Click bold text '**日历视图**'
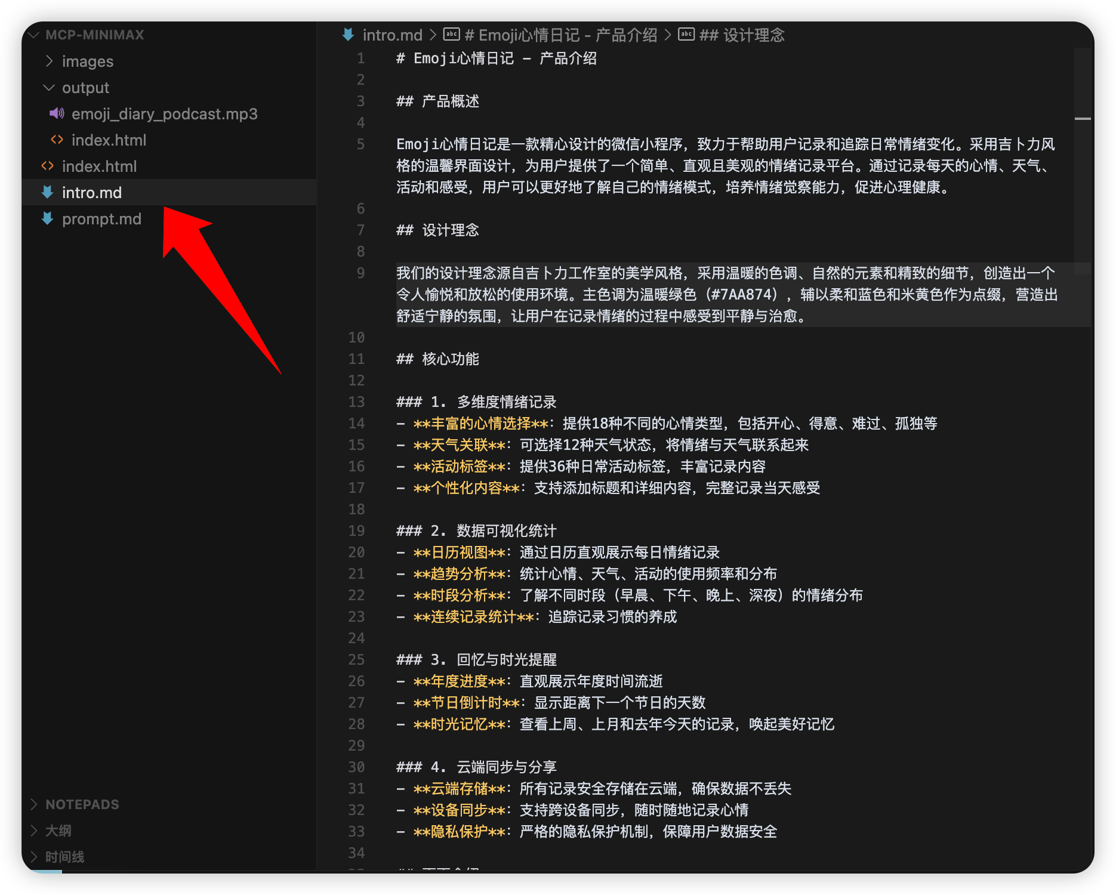This screenshot has width=1116, height=895. [459, 553]
